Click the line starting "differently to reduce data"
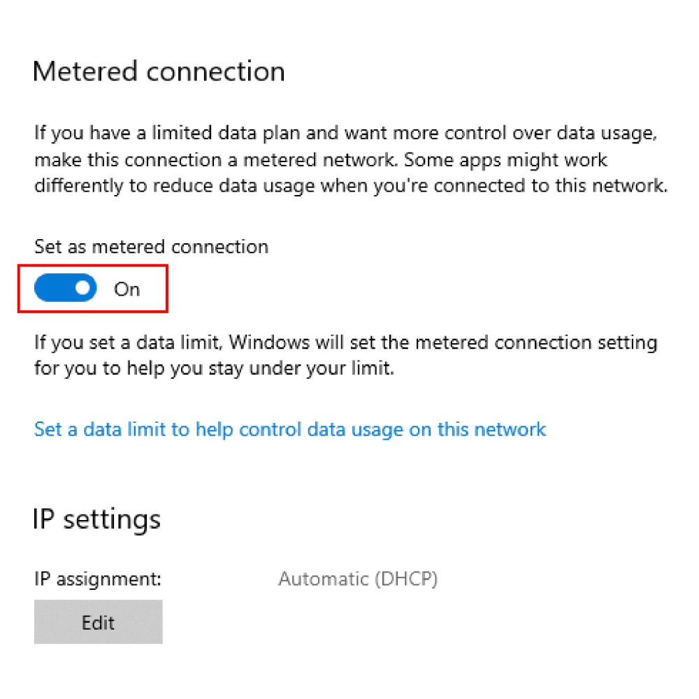699x699 pixels. [351, 186]
